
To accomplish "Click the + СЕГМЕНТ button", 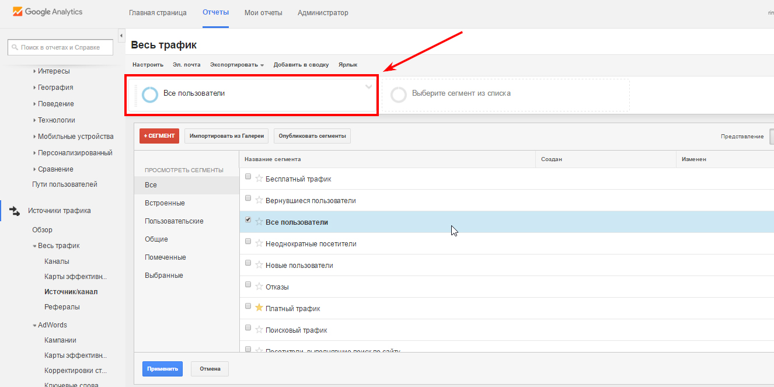I will coord(159,136).
